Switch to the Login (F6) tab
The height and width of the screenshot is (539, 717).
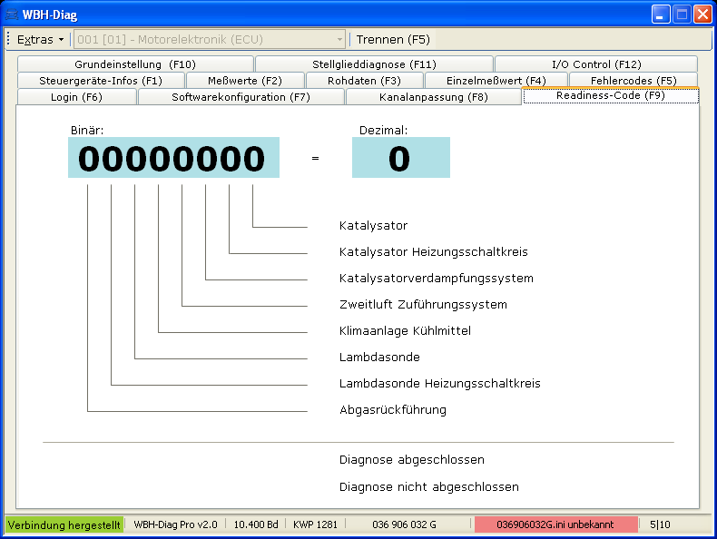click(76, 97)
